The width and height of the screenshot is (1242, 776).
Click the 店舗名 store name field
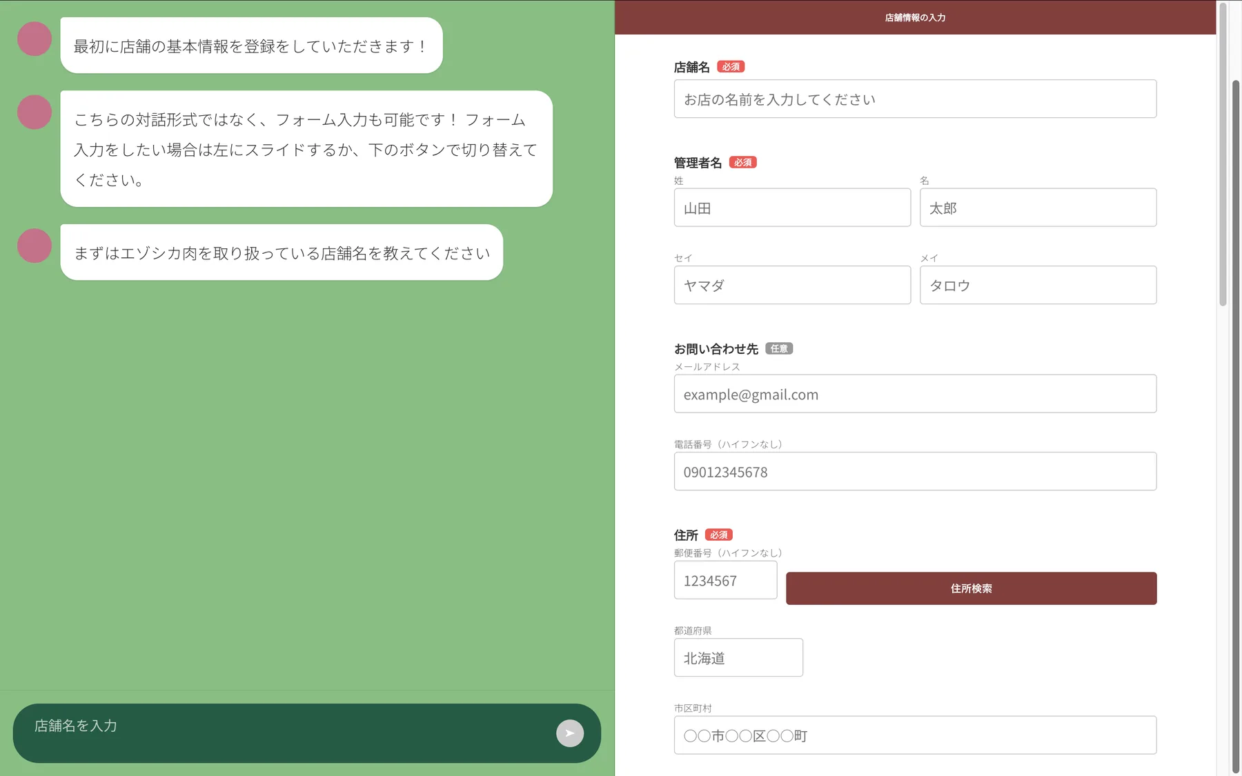(915, 99)
